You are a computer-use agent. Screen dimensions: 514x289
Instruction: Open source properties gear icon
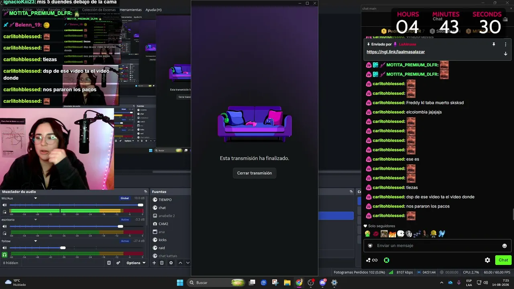point(171,263)
